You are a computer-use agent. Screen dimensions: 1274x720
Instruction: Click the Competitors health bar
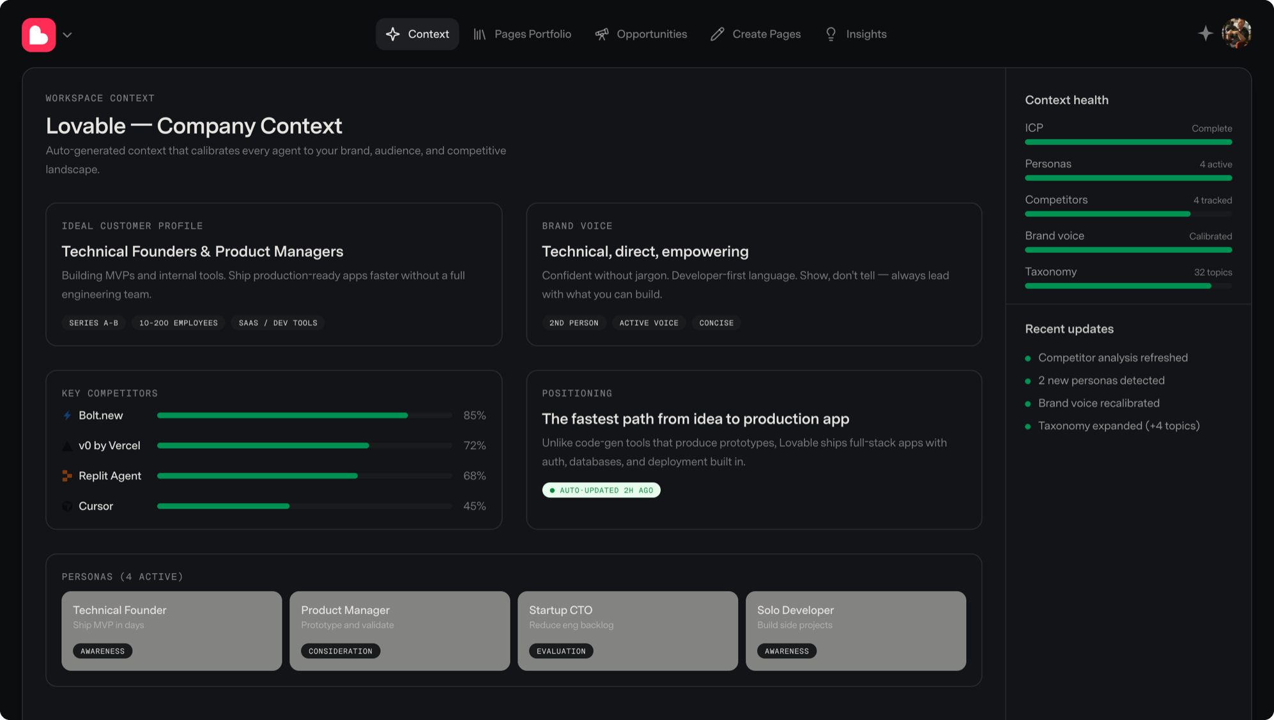pyautogui.click(x=1128, y=214)
